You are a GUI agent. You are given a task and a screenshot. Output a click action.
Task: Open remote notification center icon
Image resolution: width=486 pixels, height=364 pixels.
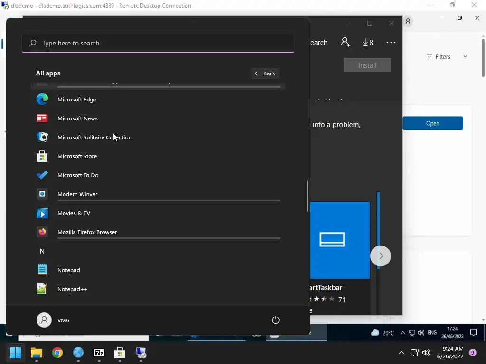point(473,332)
